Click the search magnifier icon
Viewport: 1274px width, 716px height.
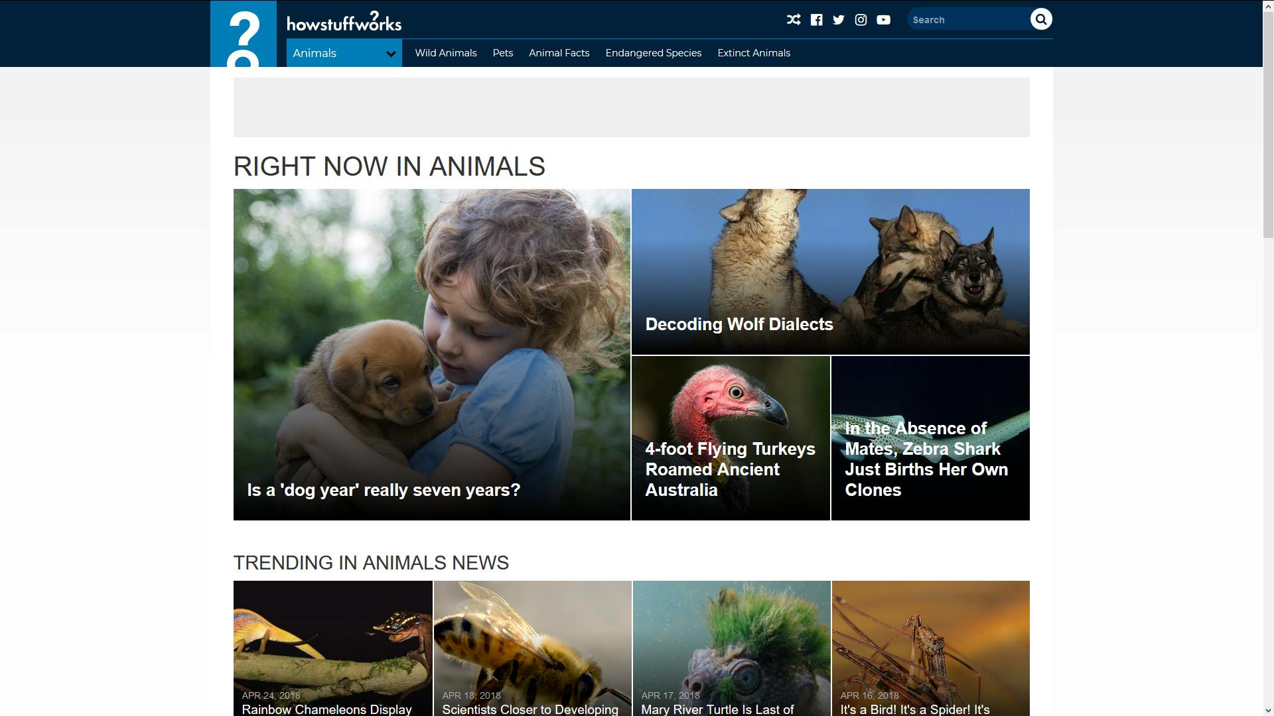tap(1040, 19)
